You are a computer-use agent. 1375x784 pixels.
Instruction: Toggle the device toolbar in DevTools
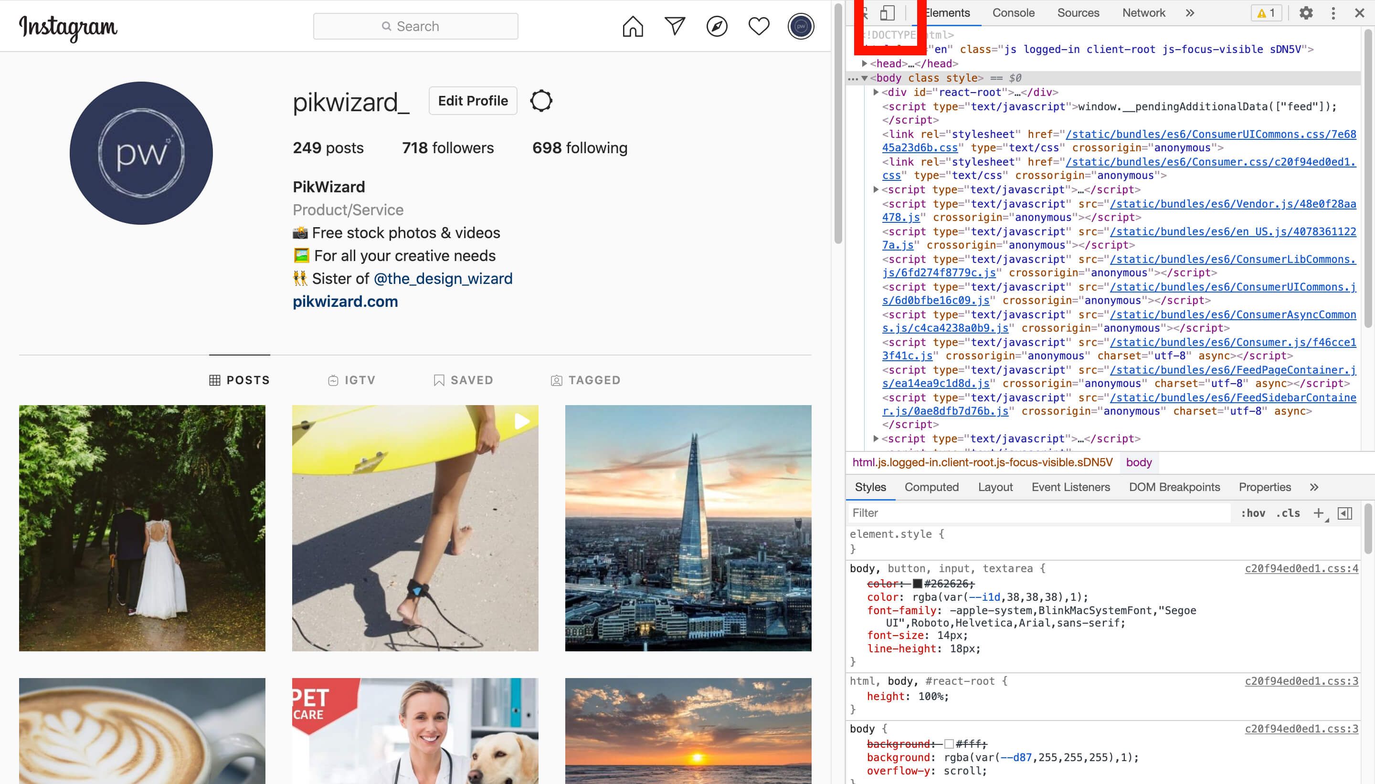click(x=887, y=13)
